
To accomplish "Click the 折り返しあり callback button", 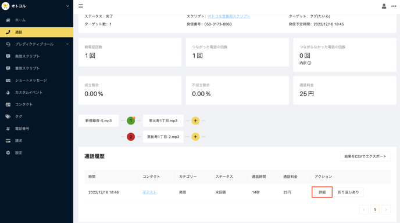I will tap(348, 192).
